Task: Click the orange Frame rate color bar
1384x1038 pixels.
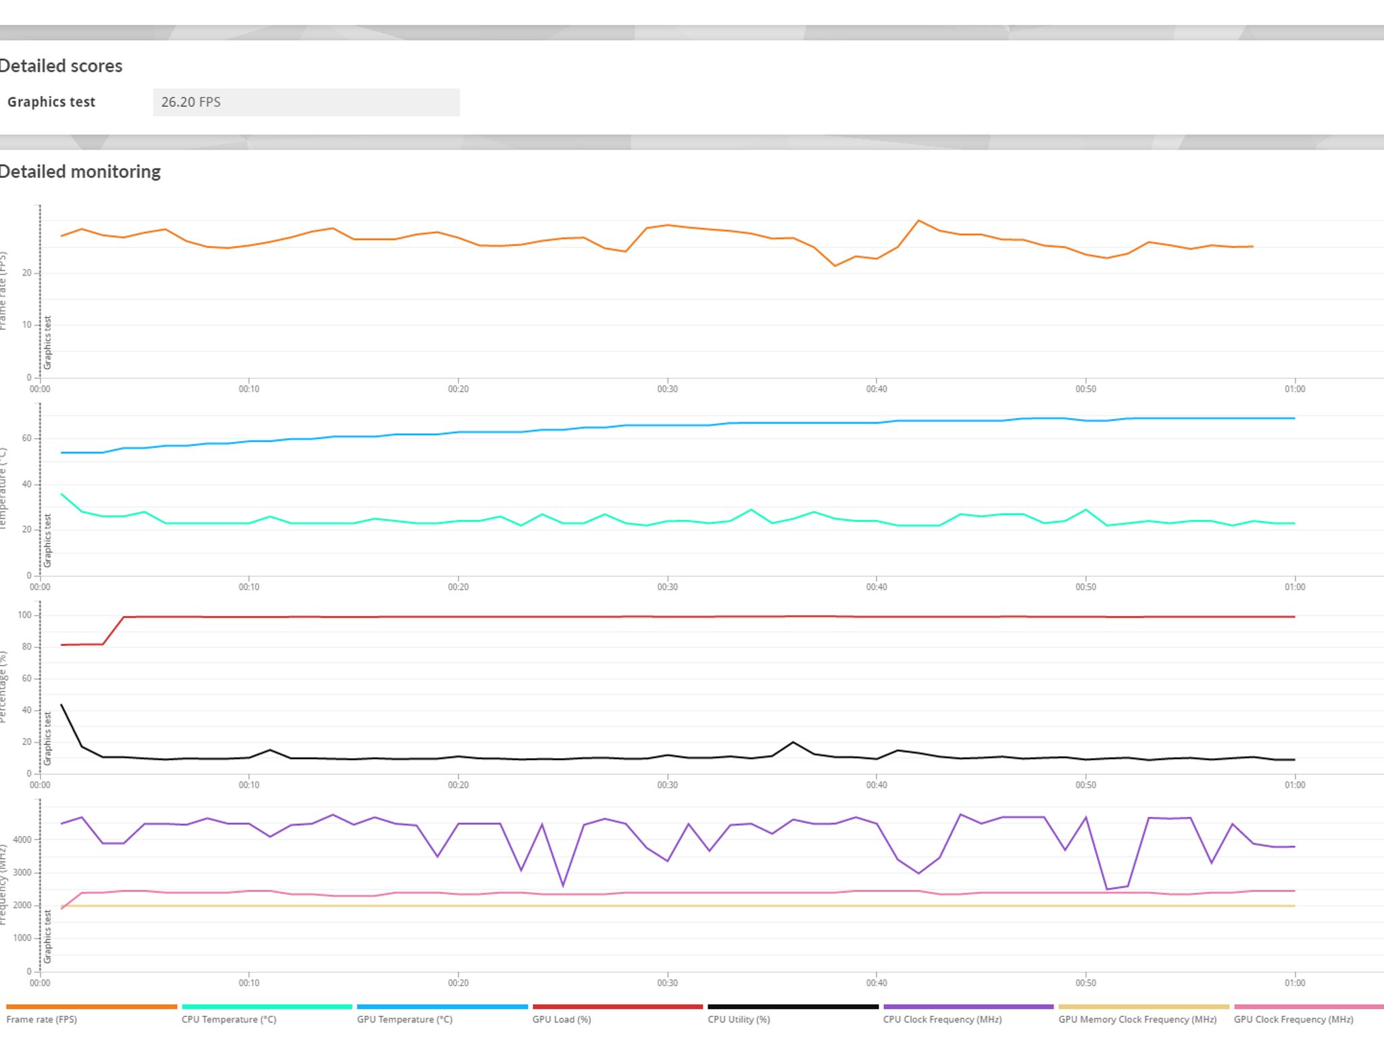Action: coord(92,1007)
